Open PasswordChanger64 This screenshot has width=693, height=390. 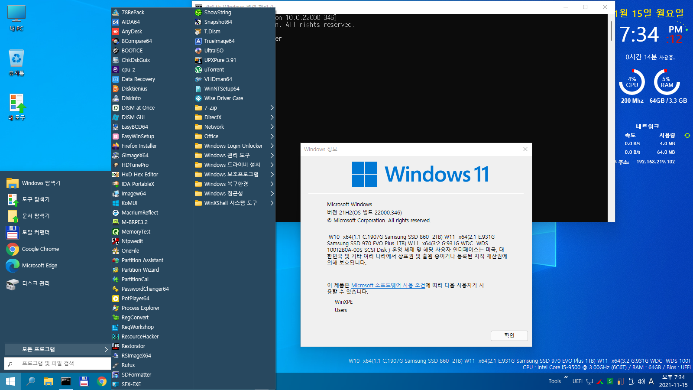145,289
